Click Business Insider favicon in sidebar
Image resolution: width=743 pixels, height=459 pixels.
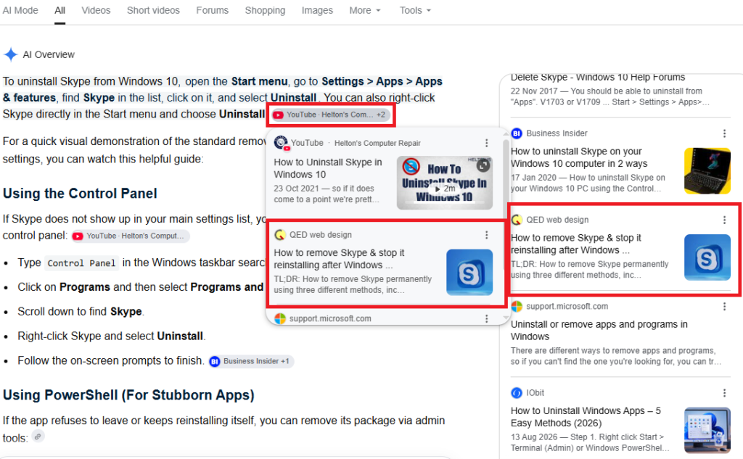pyautogui.click(x=517, y=133)
